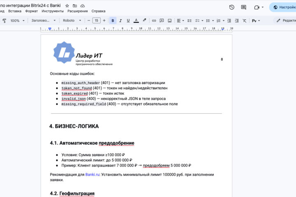Click the underlined word предодобряем
This screenshot has width=296, height=197.
(x=156, y=165)
